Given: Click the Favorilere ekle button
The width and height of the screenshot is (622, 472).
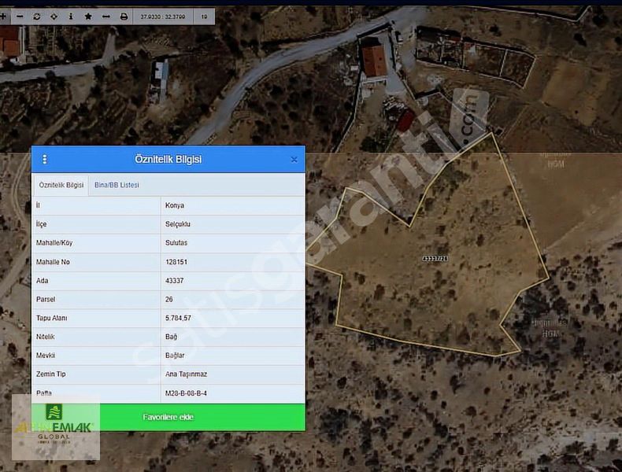Looking at the screenshot, I should [168, 417].
